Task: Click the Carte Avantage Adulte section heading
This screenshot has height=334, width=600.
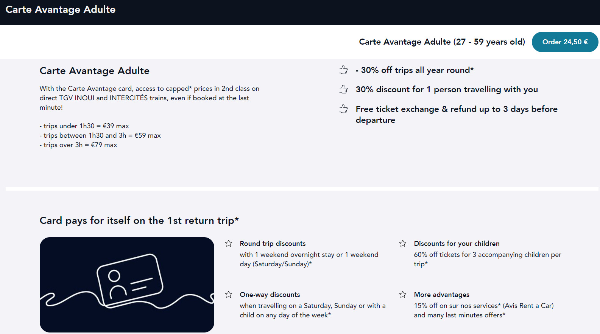Action: (x=95, y=71)
